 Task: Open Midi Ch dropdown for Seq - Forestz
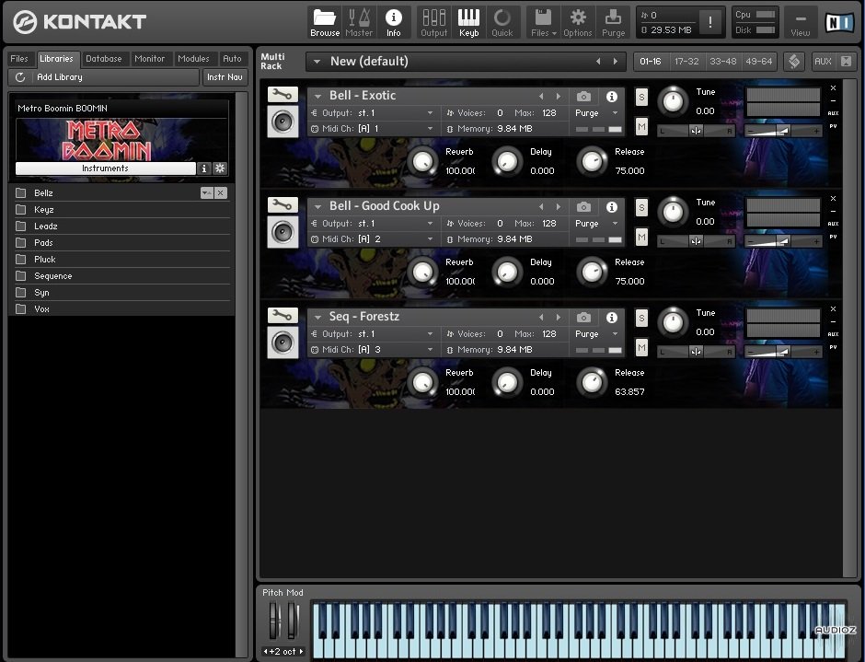click(x=430, y=350)
